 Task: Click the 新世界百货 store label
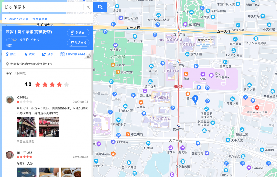pyautogui.click(x=206, y=40)
